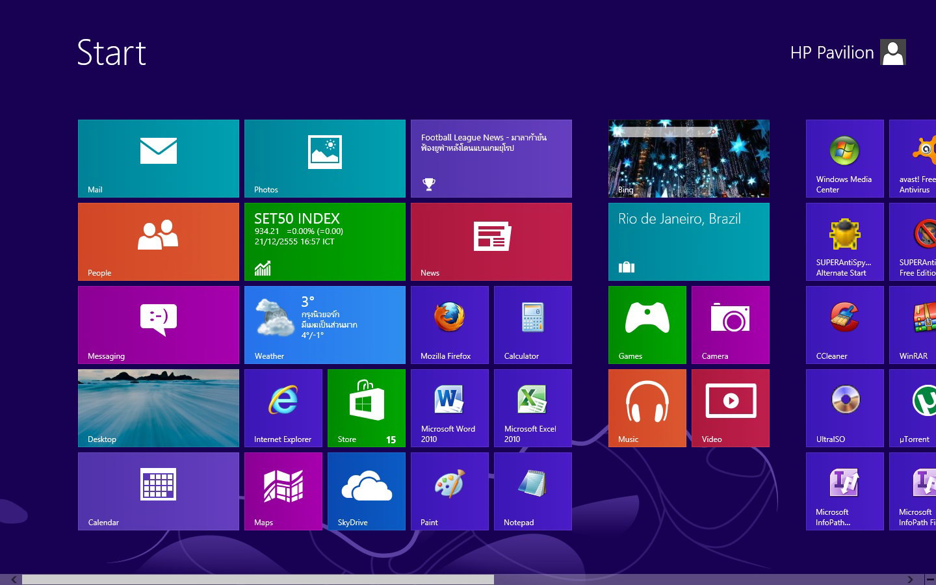Image resolution: width=936 pixels, height=585 pixels.
Task: Open SUPERAntiSpyware Alternate Start tile
Action: coord(845,242)
